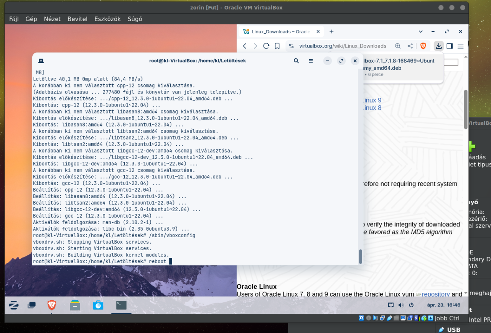Open the Eszközök menu
This screenshot has height=333, width=491.
(x=107, y=19)
